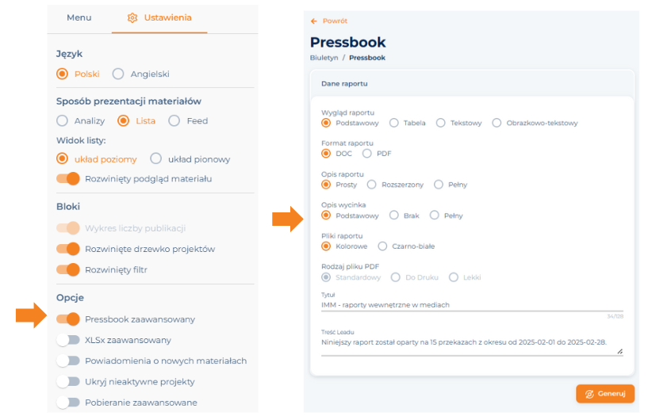Viewport: 648px width, 416px height.
Task: Toggle off Pressbook zaawansowany switch
Action: click(x=68, y=319)
